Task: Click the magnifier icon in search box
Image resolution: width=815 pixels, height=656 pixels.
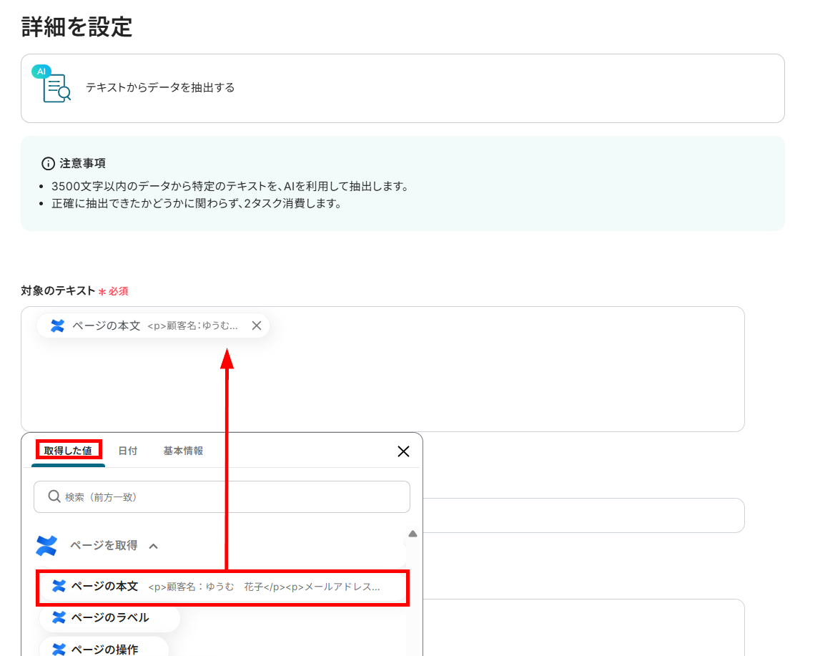Action: point(54,496)
